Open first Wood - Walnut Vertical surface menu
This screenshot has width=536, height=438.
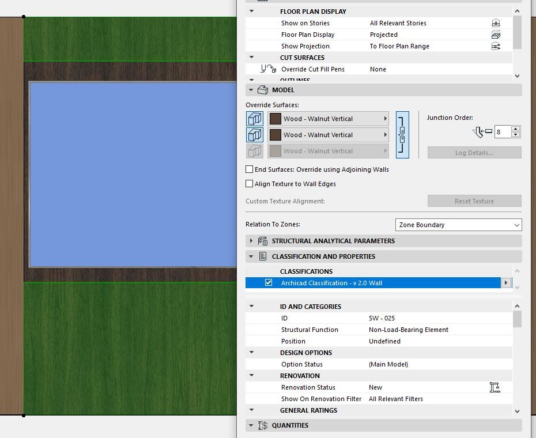[328, 119]
